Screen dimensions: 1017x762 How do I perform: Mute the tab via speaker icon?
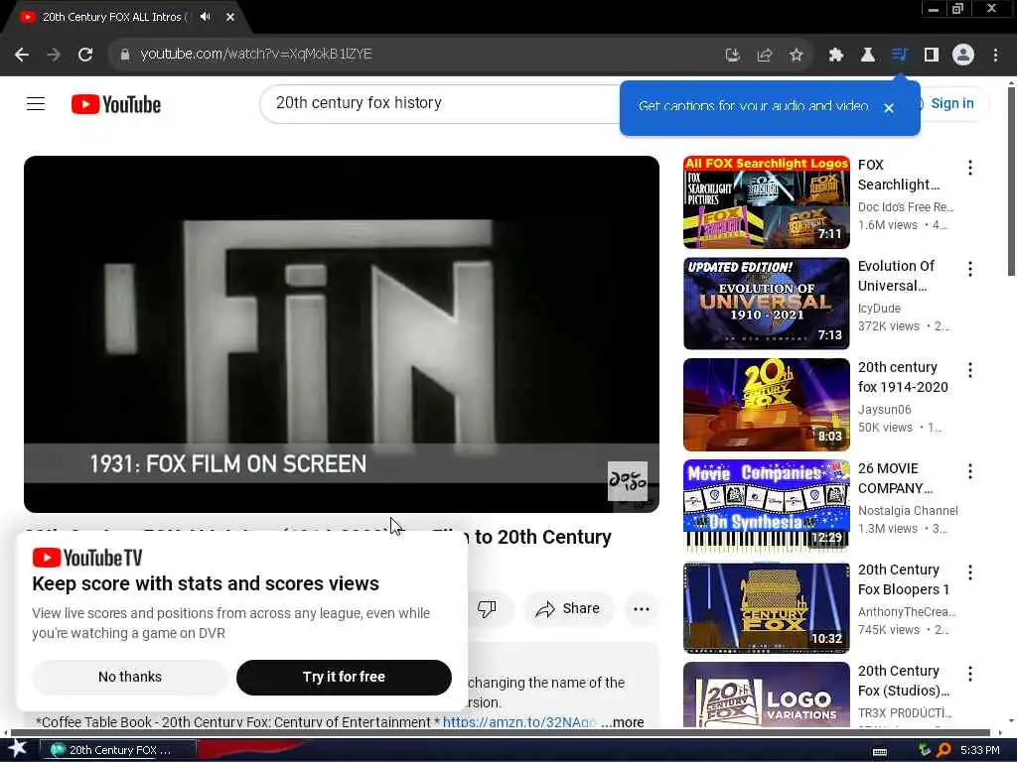coord(205,17)
